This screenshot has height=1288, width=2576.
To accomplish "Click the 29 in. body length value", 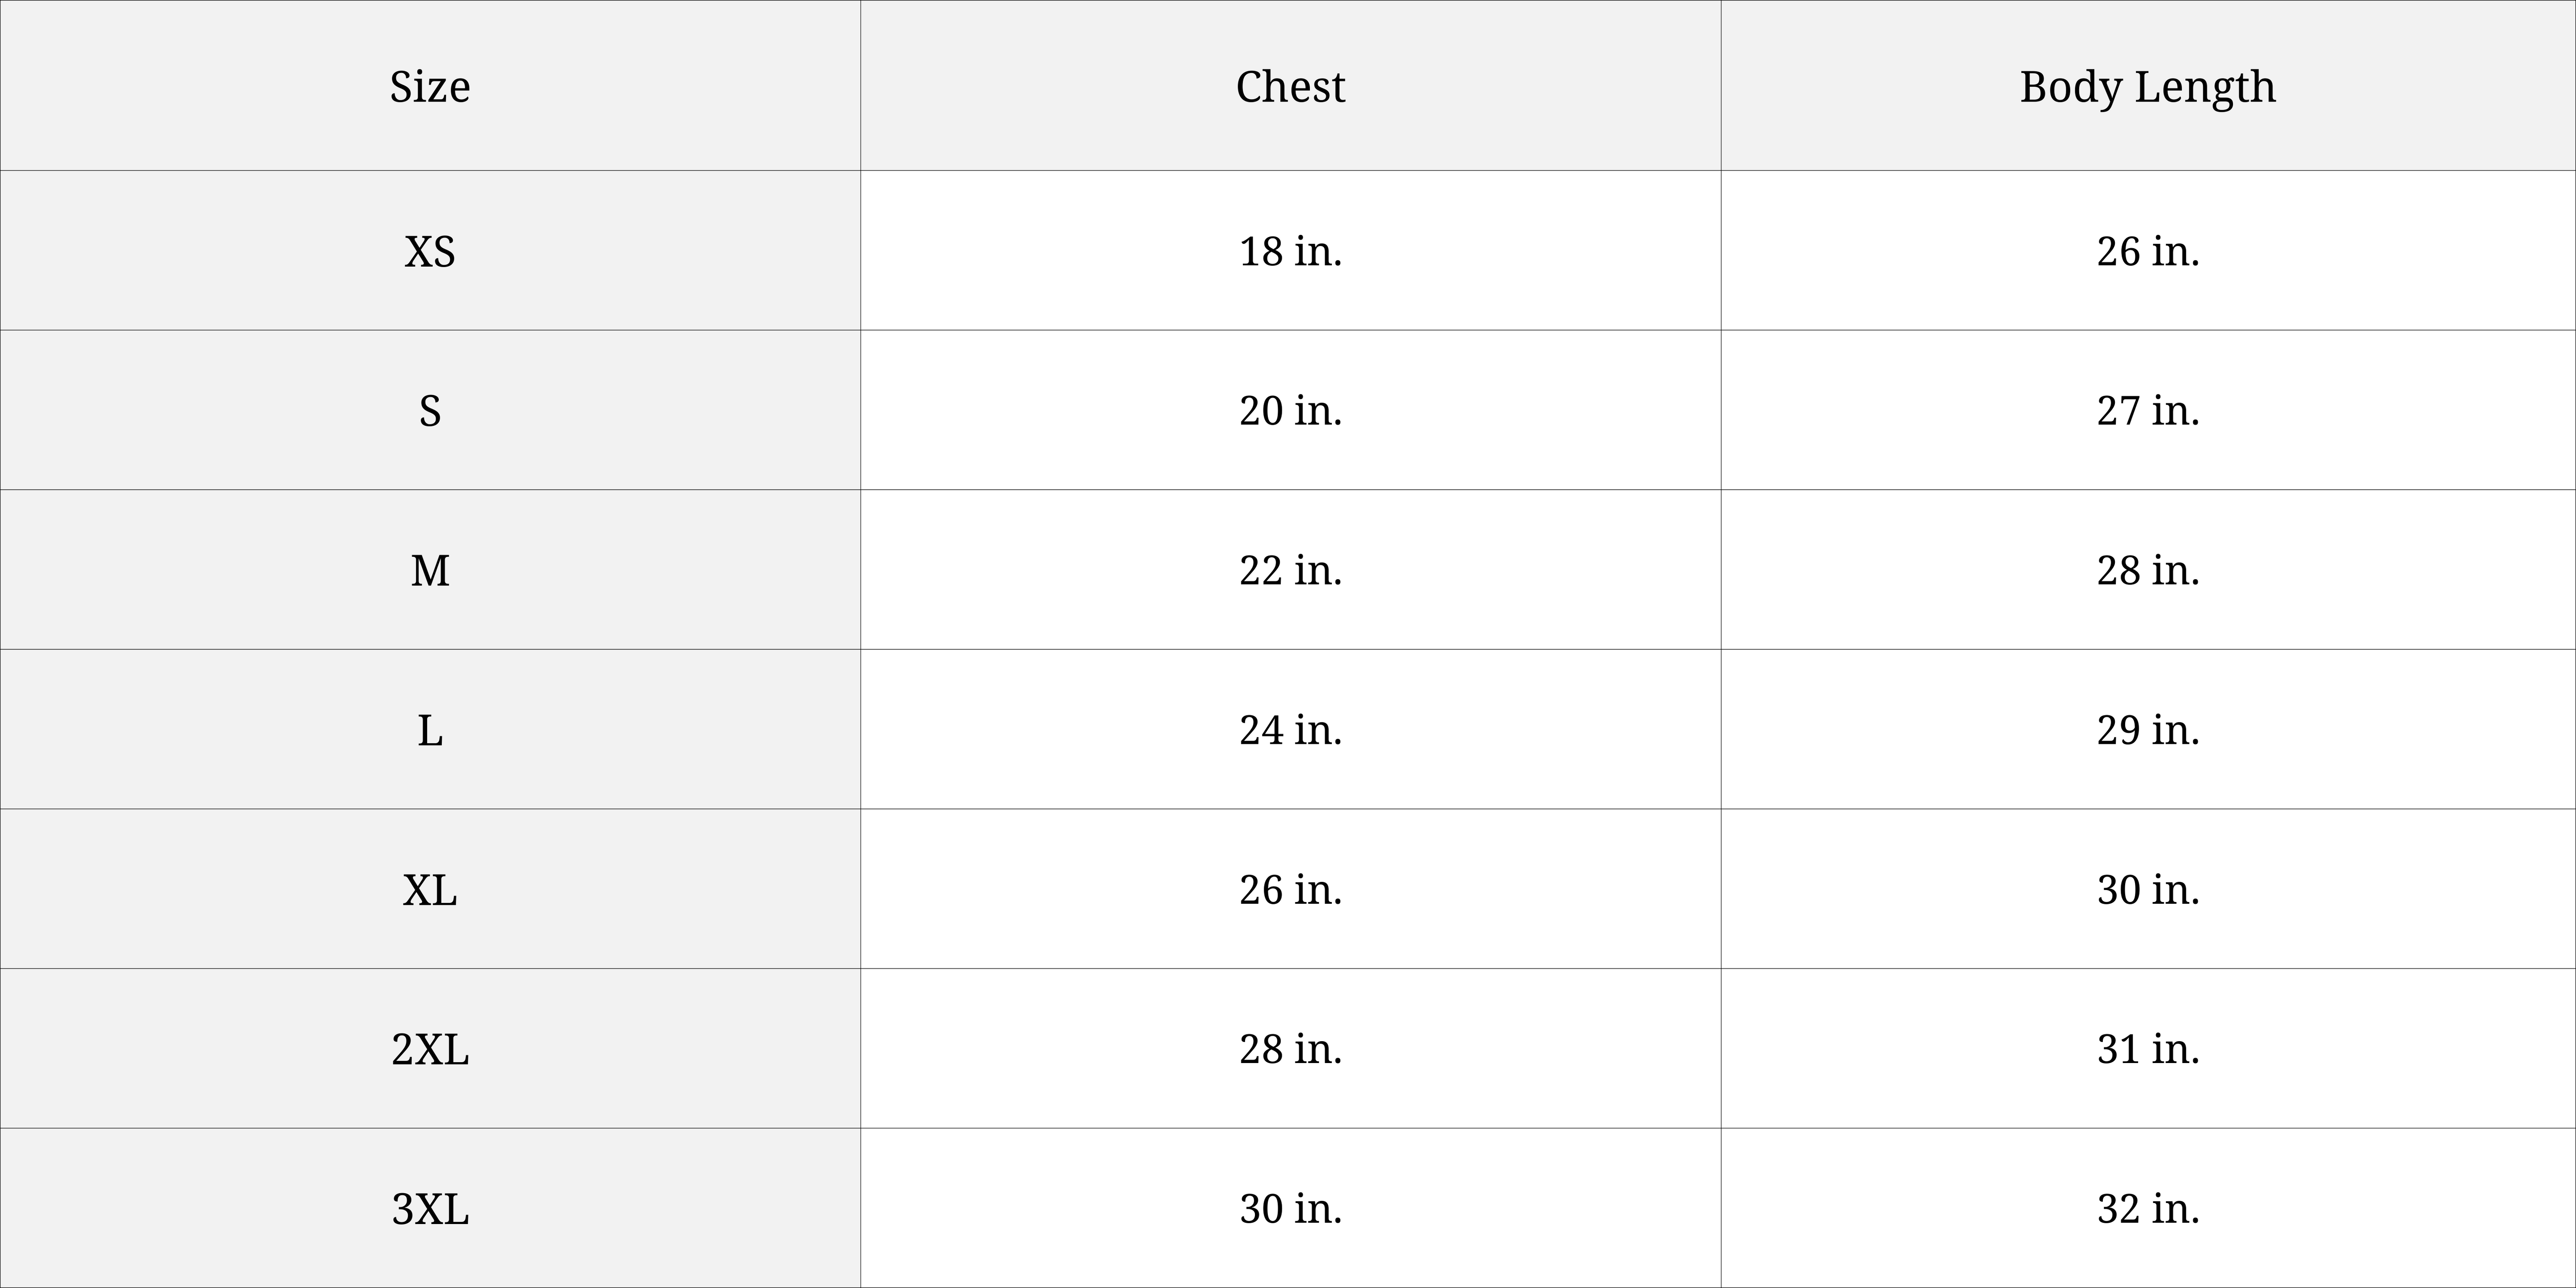I will click(x=2148, y=730).
